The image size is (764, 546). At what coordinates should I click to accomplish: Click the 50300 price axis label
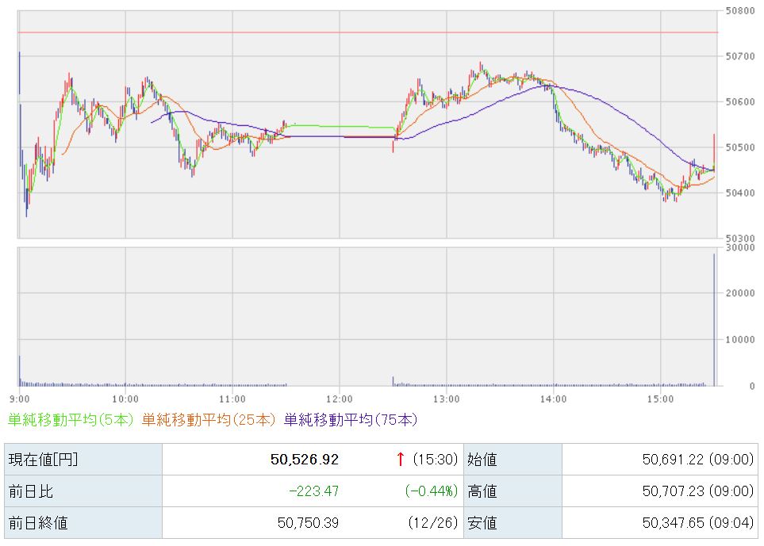click(x=739, y=238)
